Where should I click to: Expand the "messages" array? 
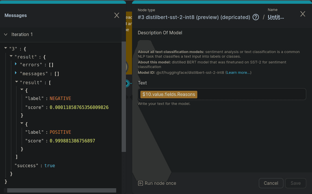(16, 73)
